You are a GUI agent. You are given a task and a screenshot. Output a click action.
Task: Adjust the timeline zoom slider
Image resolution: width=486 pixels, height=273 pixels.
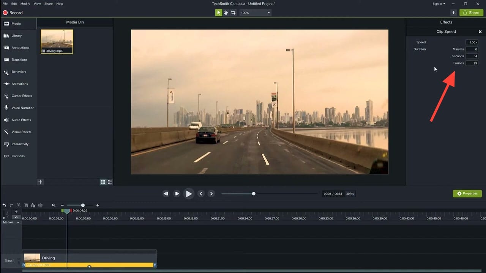[x=83, y=205]
